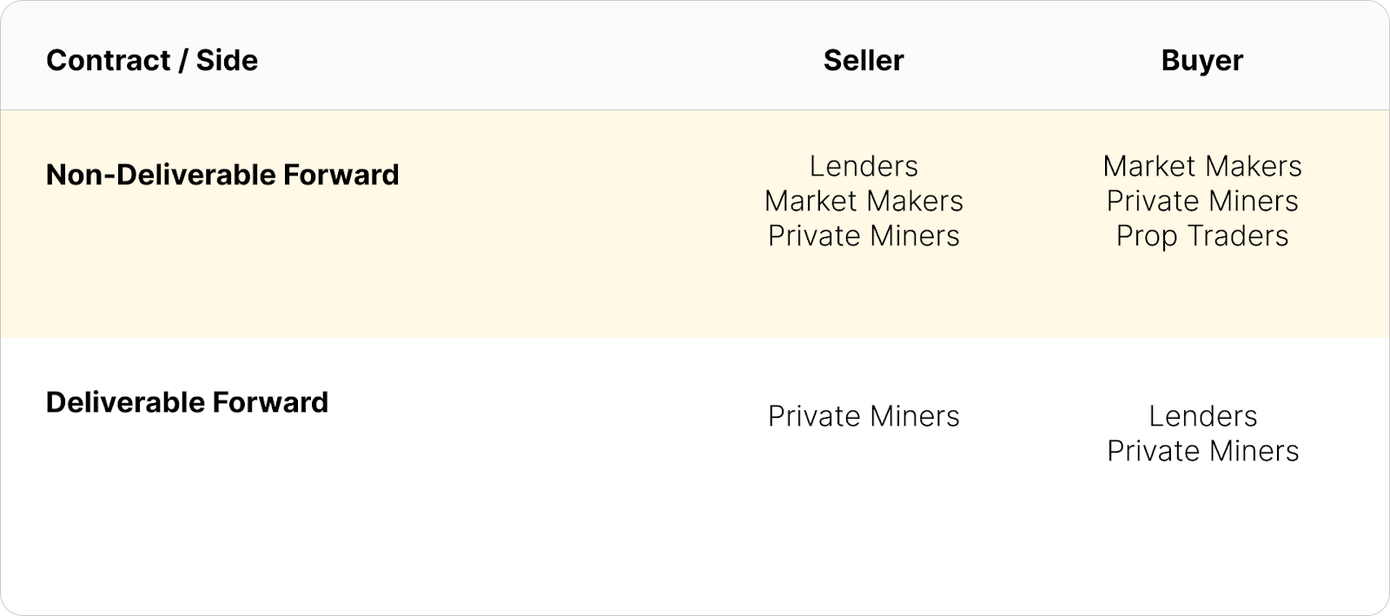Image resolution: width=1390 pixels, height=616 pixels.
Task: Select the Buyer column header
Action: coord(1202,60)
